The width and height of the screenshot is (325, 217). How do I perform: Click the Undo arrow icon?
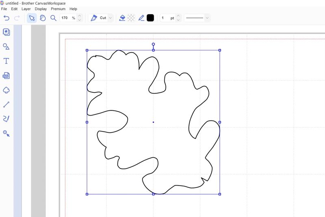coord(6,18)
